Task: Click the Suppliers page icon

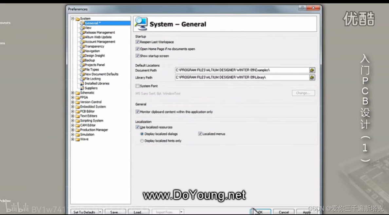Action: 82,88
